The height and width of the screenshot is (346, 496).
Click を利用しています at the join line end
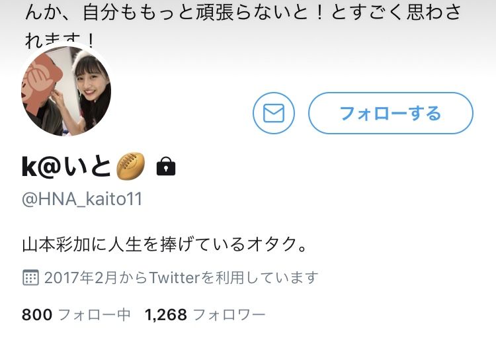[260, 278]
